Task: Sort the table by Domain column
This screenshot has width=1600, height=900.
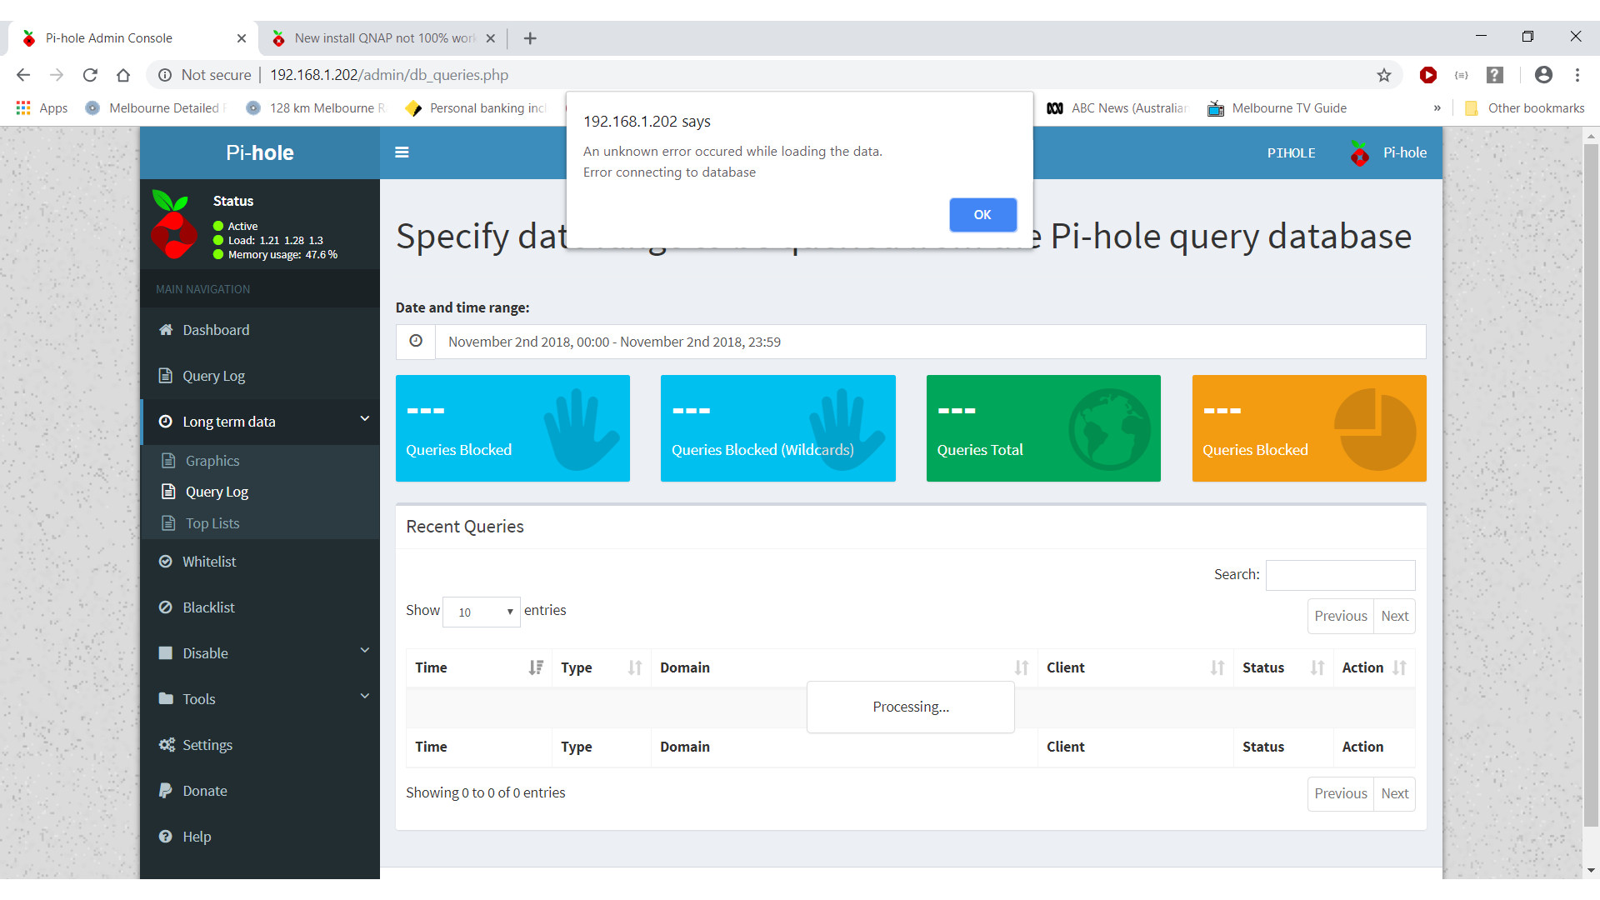Action: click(844, 667)
